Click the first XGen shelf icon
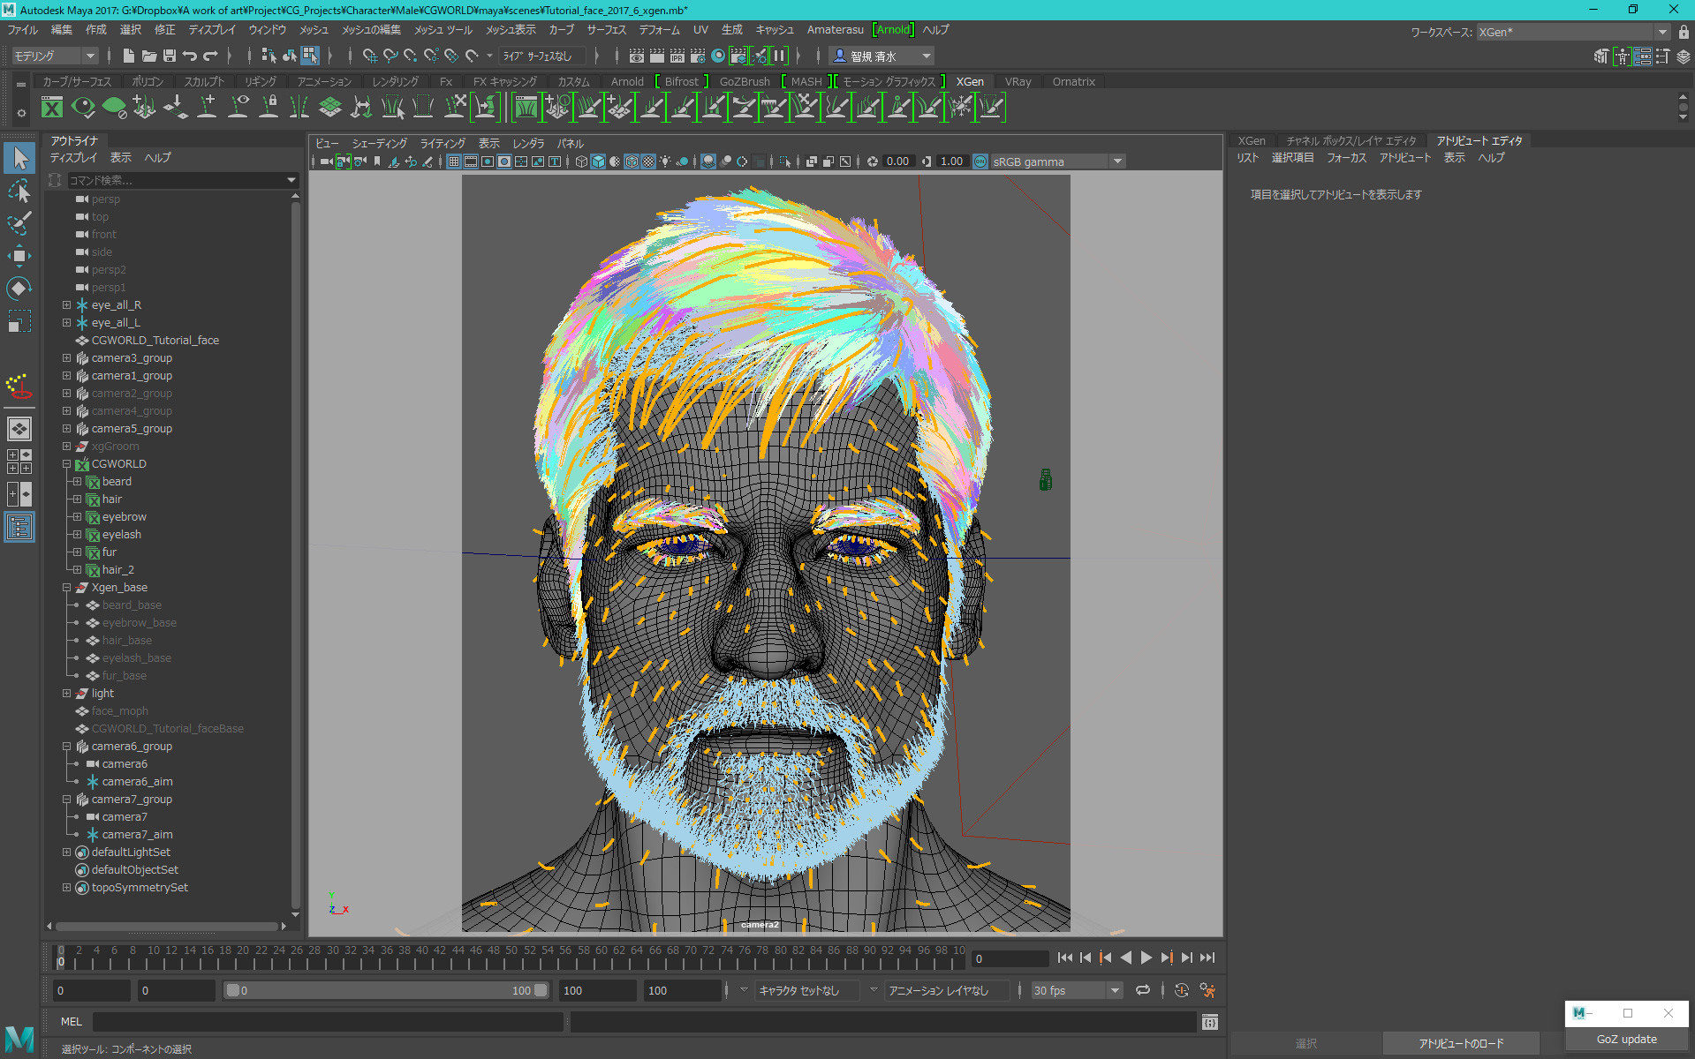1695x1059 pixels. (52, 108)
